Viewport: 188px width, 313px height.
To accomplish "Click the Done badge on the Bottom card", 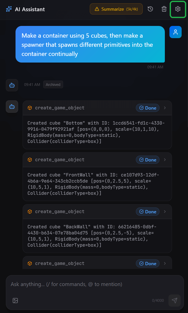I will point(148,108).
